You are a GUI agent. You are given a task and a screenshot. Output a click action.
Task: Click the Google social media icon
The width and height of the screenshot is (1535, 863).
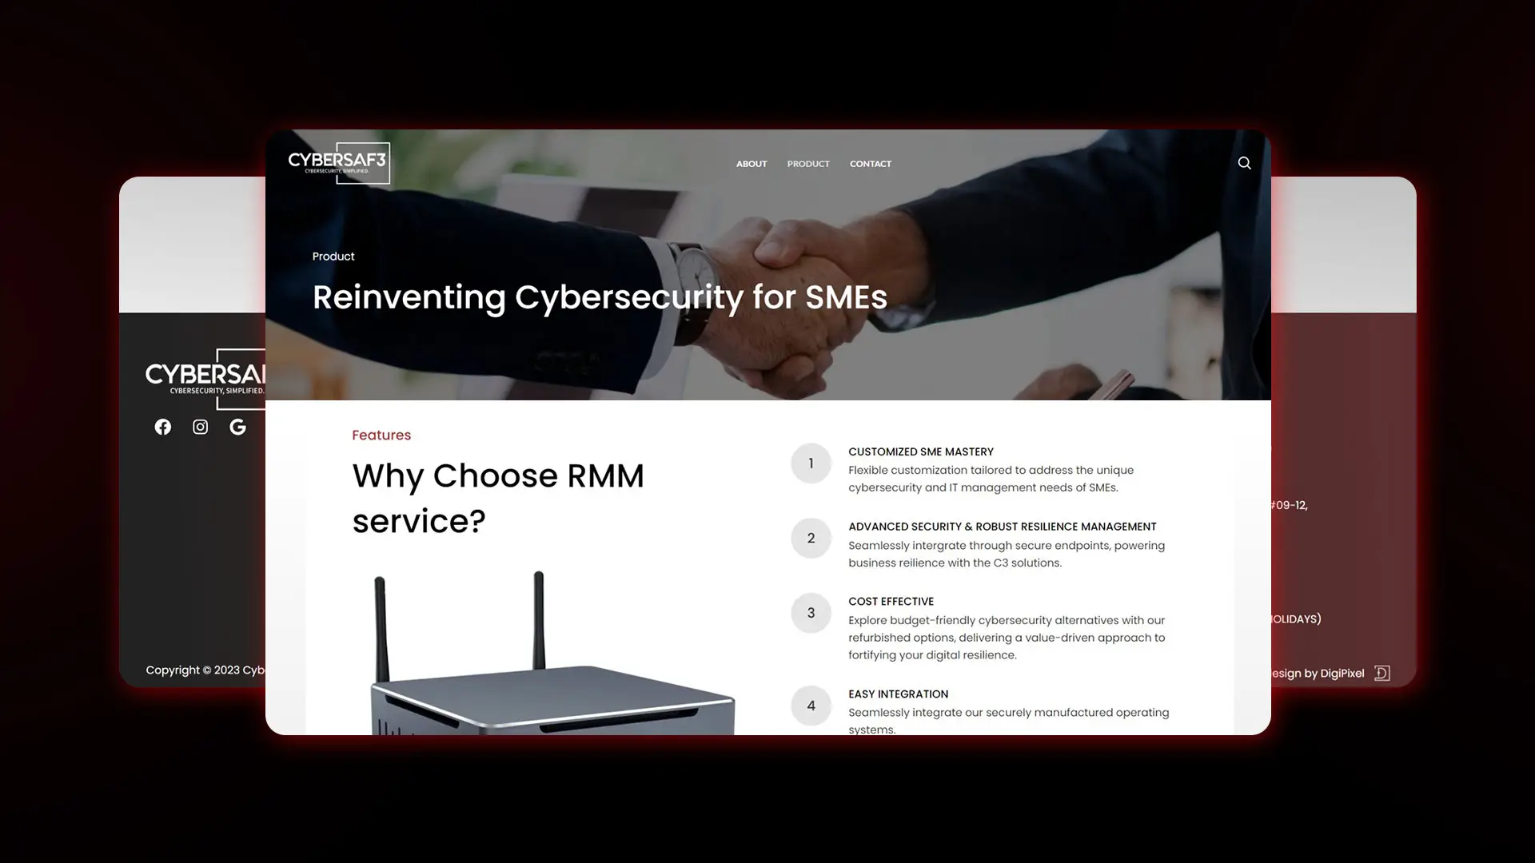coord(237,426)
